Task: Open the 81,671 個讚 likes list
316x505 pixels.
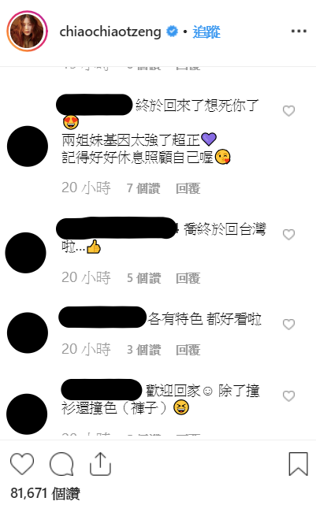Action: click(x=45, y=493)
